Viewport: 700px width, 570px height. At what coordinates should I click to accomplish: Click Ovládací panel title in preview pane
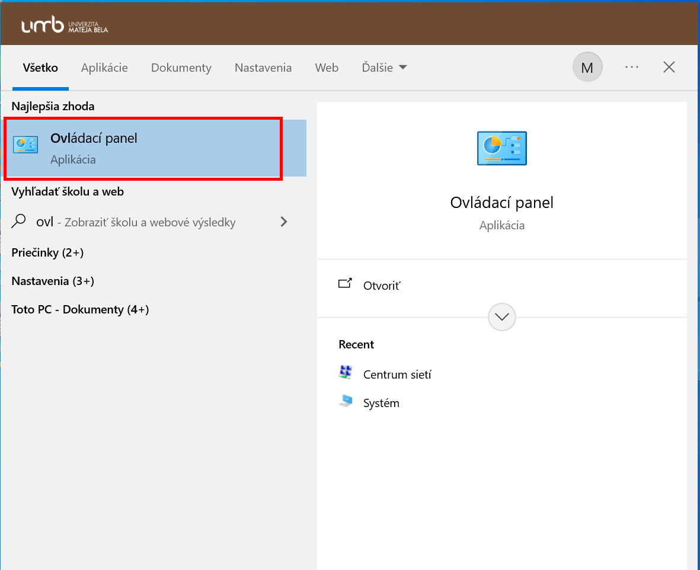[502, 203]
